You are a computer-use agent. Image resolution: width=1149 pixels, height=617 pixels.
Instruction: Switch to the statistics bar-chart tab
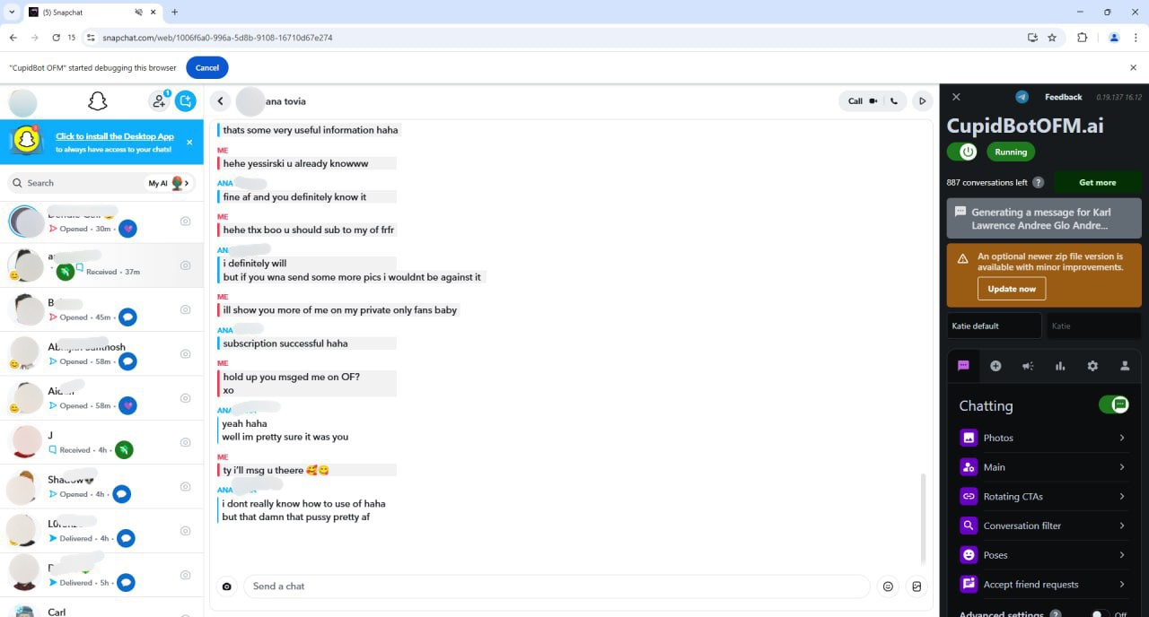(1060, 366)
